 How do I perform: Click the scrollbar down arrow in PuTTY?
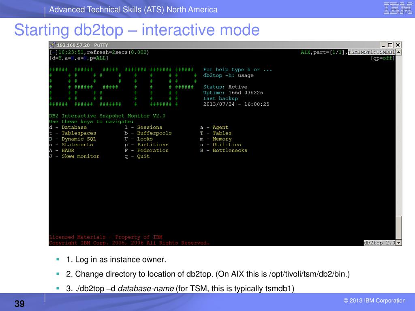click(399, 243)
